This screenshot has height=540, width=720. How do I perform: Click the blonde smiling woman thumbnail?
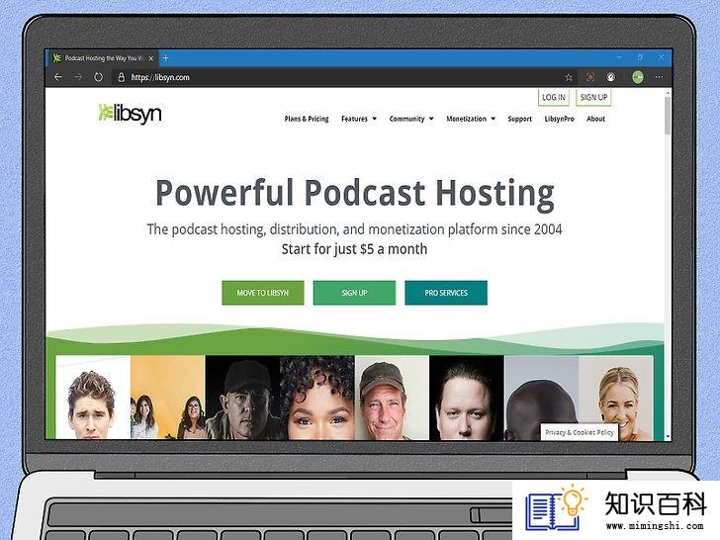tap(616, 398)
